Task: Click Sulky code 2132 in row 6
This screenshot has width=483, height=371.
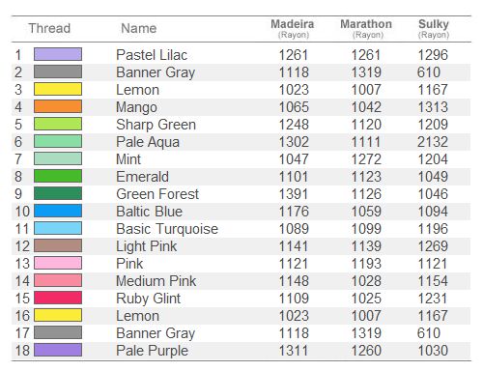Action: click(433, 142)
